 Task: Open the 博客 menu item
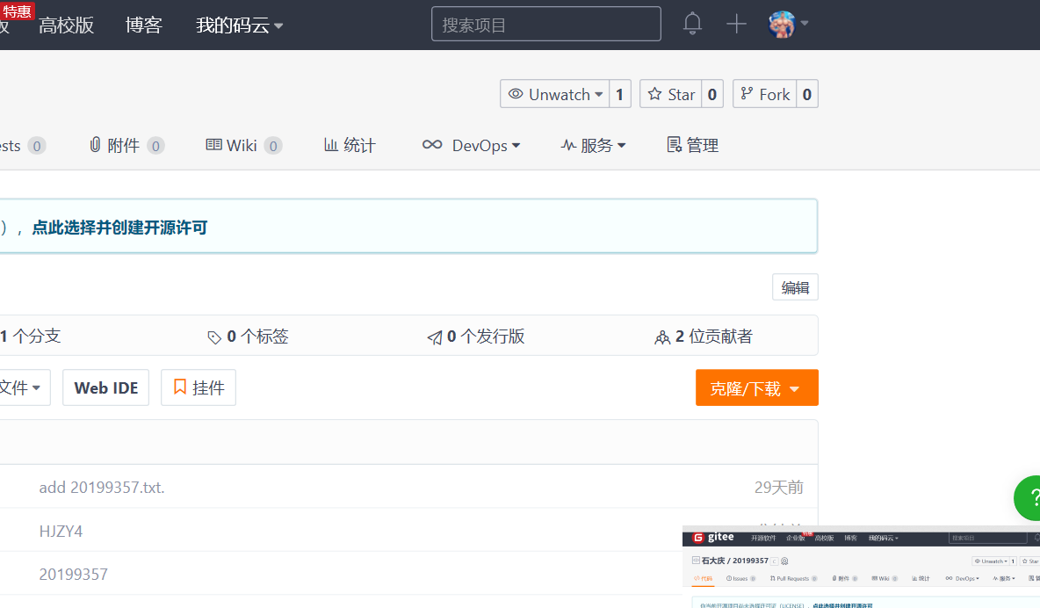144,25
